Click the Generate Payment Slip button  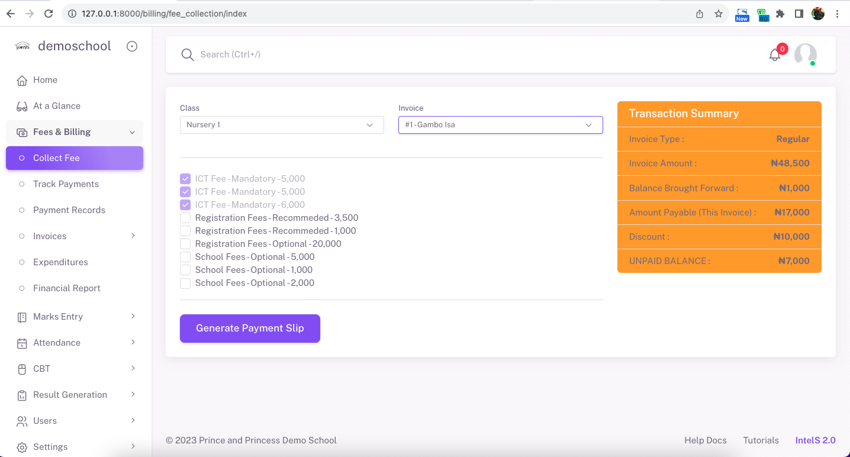(250, 329)
